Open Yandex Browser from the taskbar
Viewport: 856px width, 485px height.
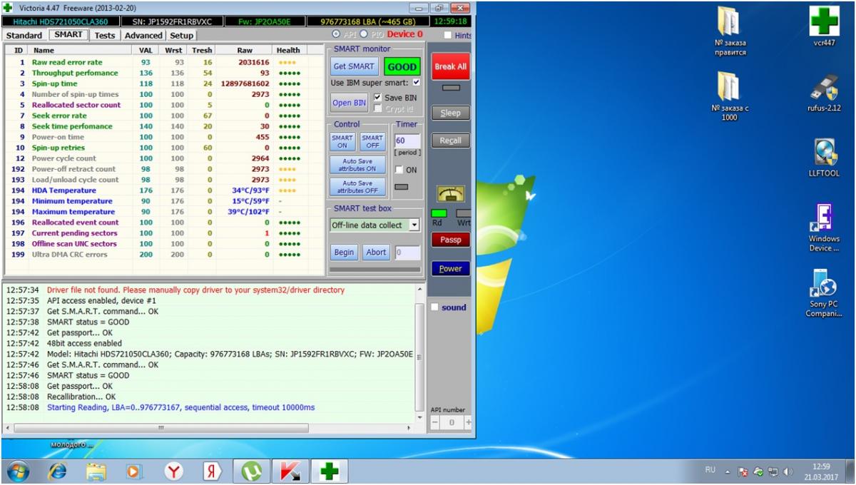tap(173, 471)
